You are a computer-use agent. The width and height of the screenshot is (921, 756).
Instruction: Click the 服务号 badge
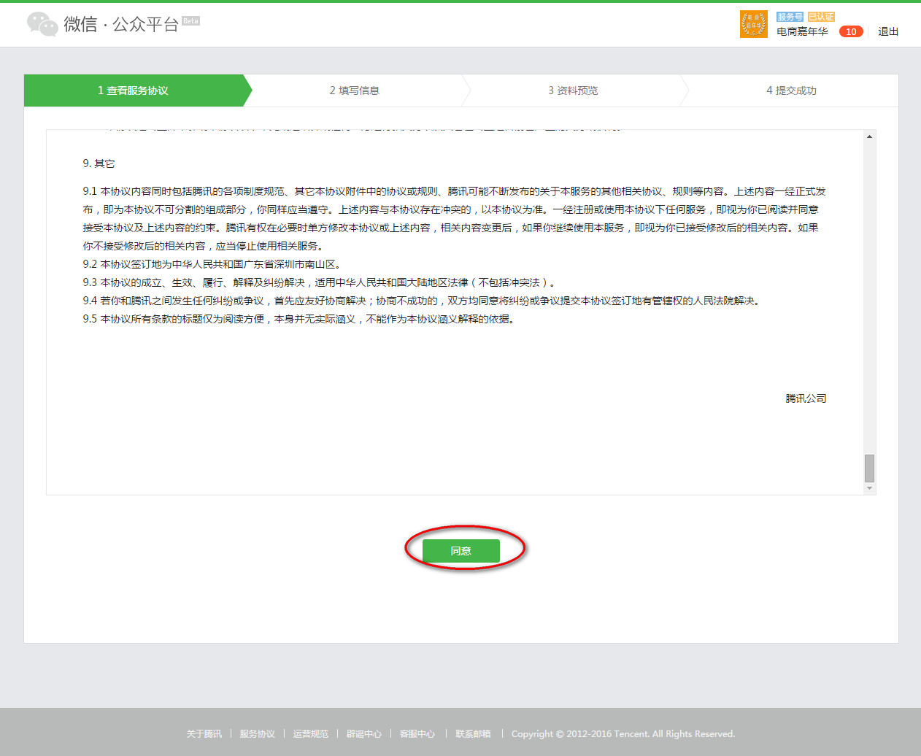pos(790,17)
